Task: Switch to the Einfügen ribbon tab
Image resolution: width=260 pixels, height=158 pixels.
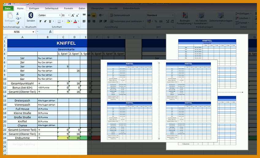Action: point(34,8)
